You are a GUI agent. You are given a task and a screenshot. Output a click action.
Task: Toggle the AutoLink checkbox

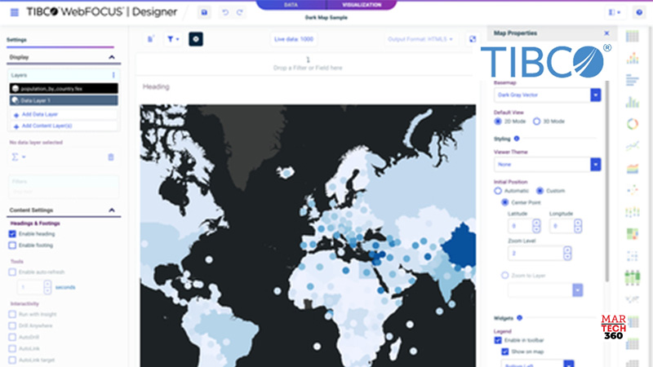click(12, 349)
